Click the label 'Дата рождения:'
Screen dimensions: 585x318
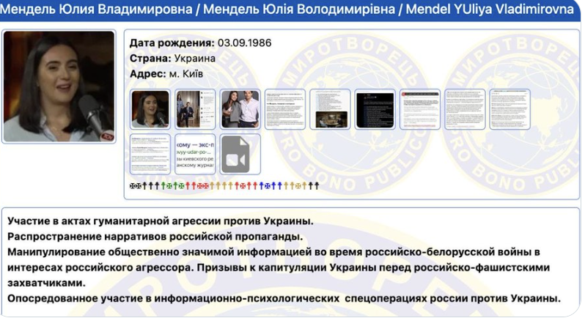(172, 43)
